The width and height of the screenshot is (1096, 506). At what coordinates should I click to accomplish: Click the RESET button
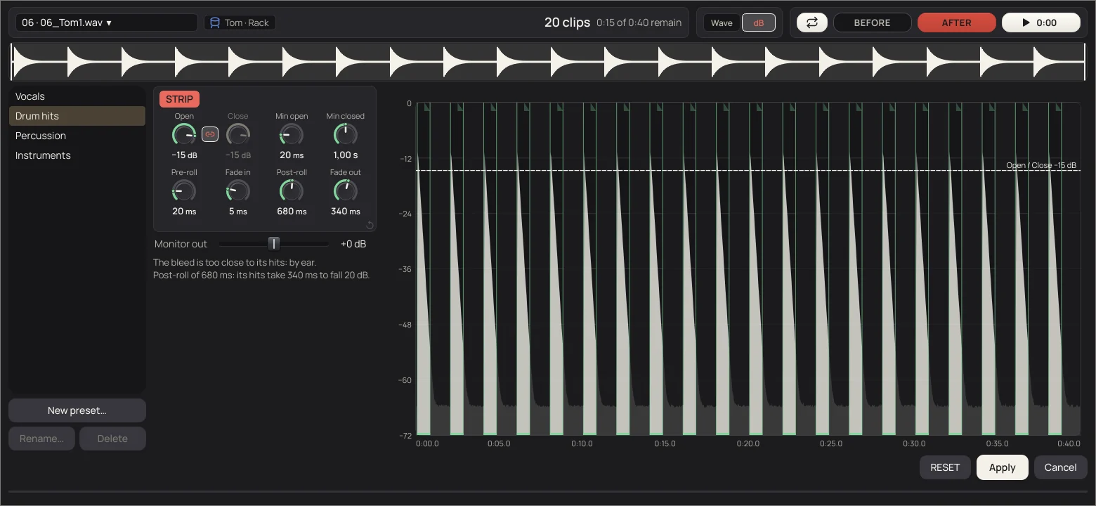click(945, 467)
